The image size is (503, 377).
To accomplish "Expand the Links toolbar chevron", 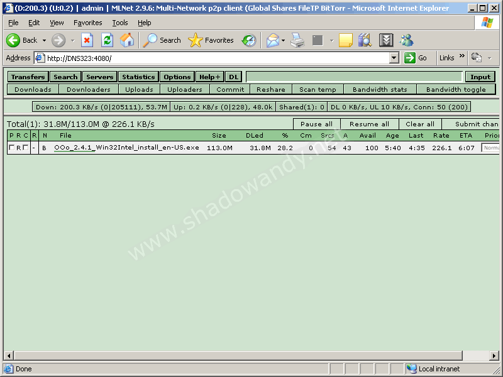I will coord(462,56).
